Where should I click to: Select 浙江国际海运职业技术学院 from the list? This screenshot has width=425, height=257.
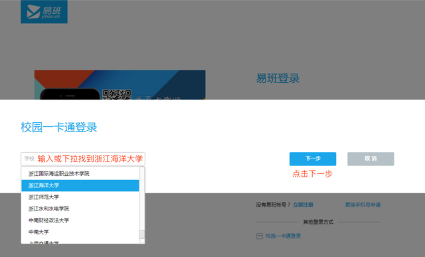(80, 173)
